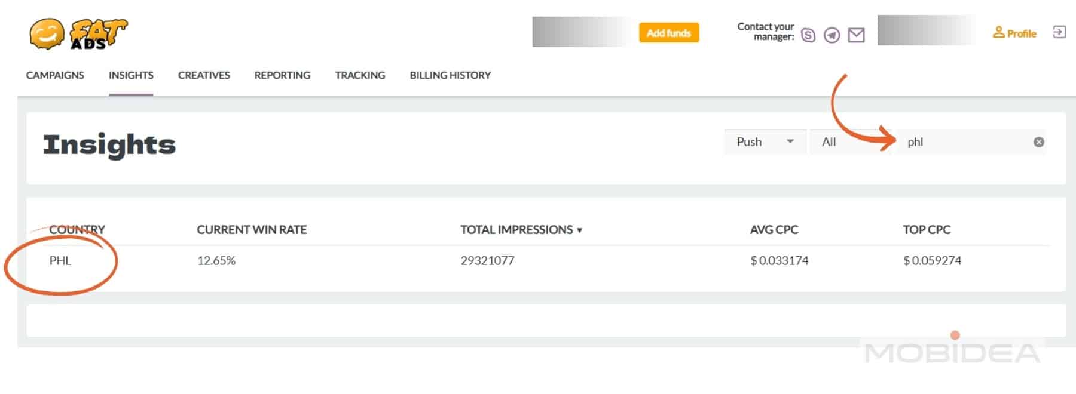Open the manager email envelope icon

click(856, 36)
